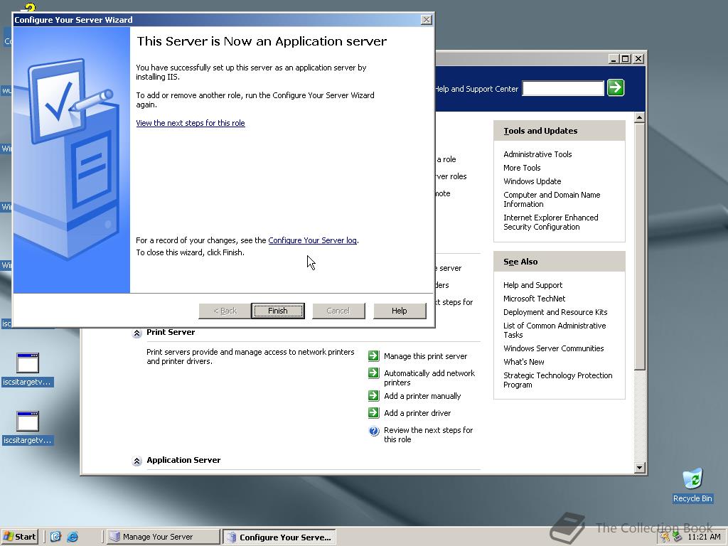Select lower iscsitargetv... desktop icon
728x546 pixels.
click(28, 427)
